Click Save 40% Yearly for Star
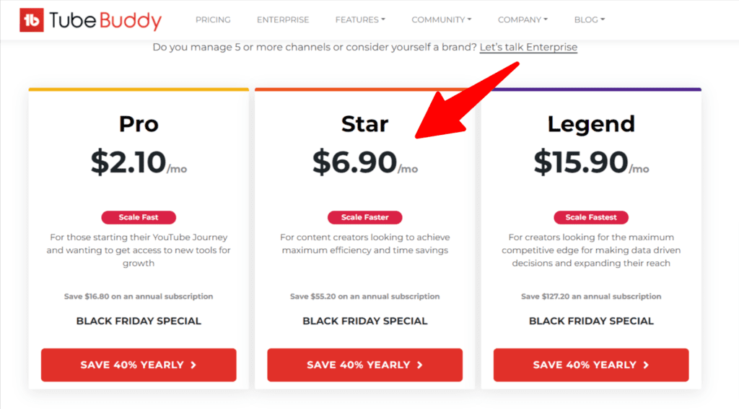739x409 pixels. (x=364, y=365)
